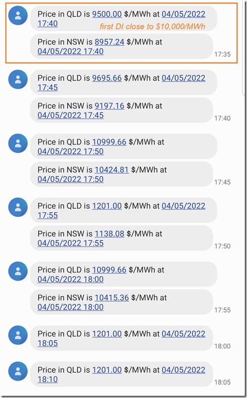Screen dimensions: 247x398
Task: Click the 04/05/2022 17:50 NSW date link
Action: click(71, 179)
